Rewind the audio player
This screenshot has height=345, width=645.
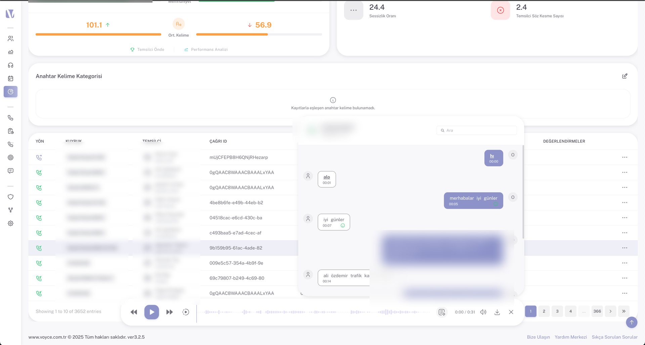click(x=134, y=312)
